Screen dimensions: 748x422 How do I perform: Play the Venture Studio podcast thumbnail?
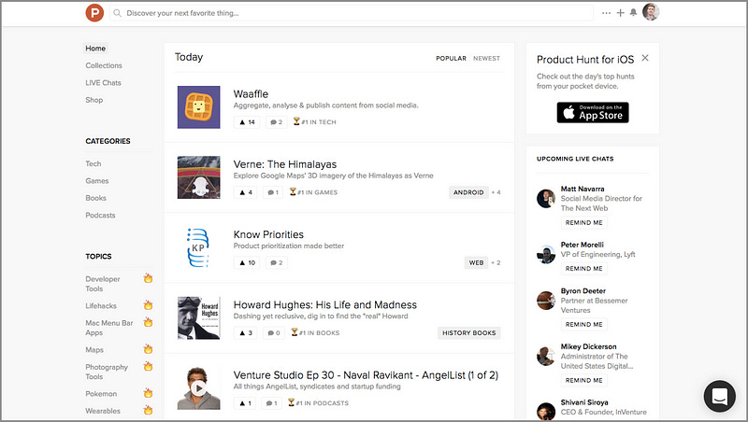click(199, 388)
